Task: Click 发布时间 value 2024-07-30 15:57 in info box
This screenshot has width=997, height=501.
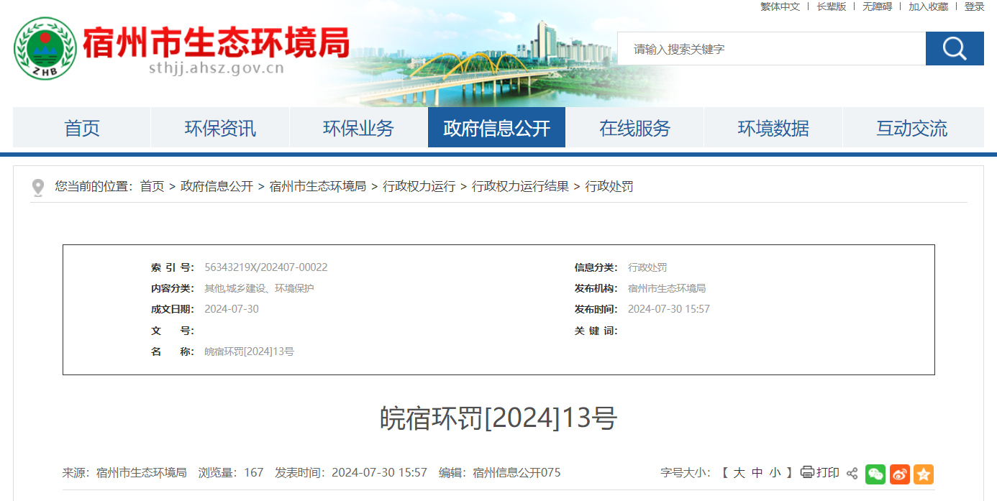Action: pyautogui.click(x=669, y=309)
